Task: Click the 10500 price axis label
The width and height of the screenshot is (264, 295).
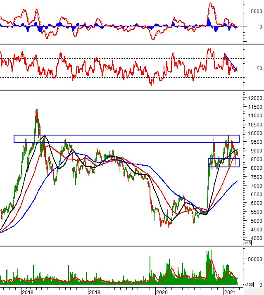Action: 255,124
